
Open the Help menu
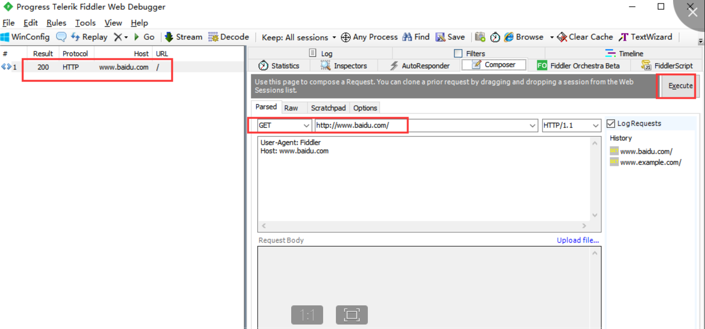(x=139, y=23)
